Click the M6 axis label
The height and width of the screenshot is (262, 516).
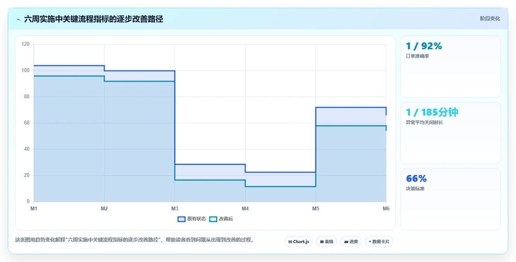[386, 208]
